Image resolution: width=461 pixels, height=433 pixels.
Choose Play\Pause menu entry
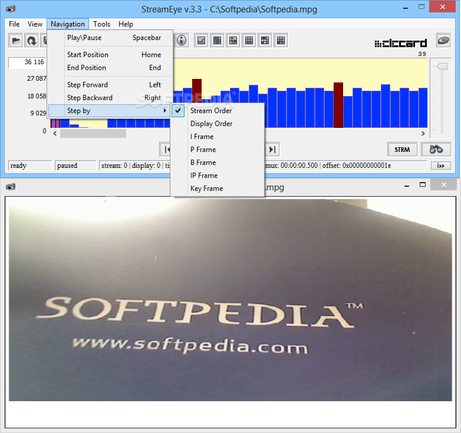110,38
